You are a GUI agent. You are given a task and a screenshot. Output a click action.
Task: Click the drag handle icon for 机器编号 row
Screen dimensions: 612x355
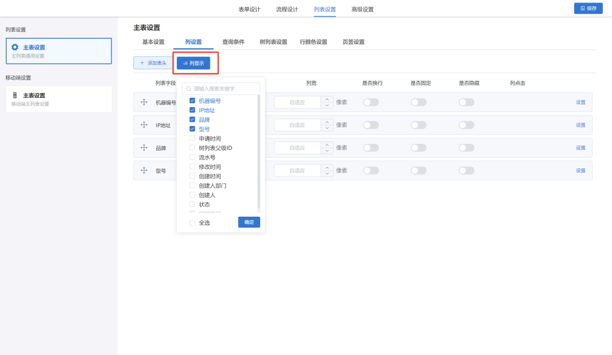(144, 102)
